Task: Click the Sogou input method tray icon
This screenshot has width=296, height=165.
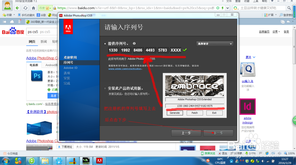Action: 208,160
